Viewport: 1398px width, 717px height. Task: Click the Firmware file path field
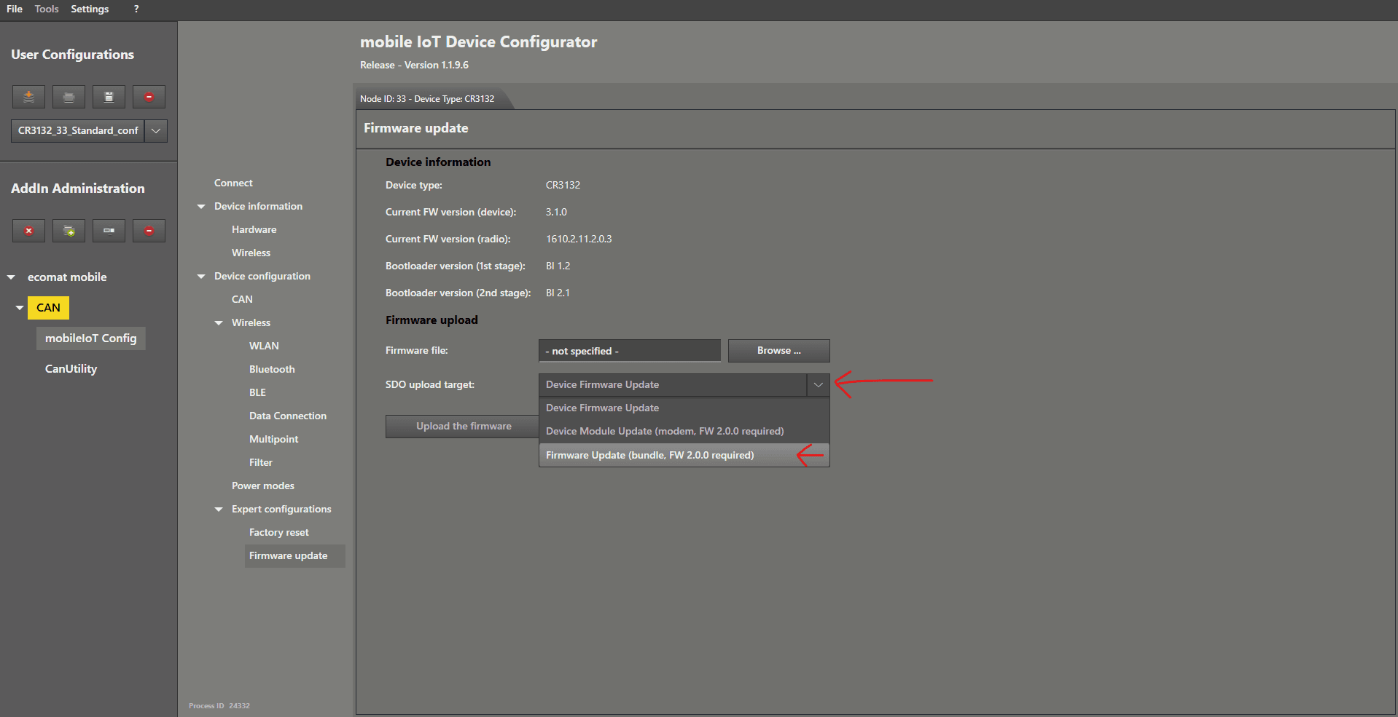629,351
